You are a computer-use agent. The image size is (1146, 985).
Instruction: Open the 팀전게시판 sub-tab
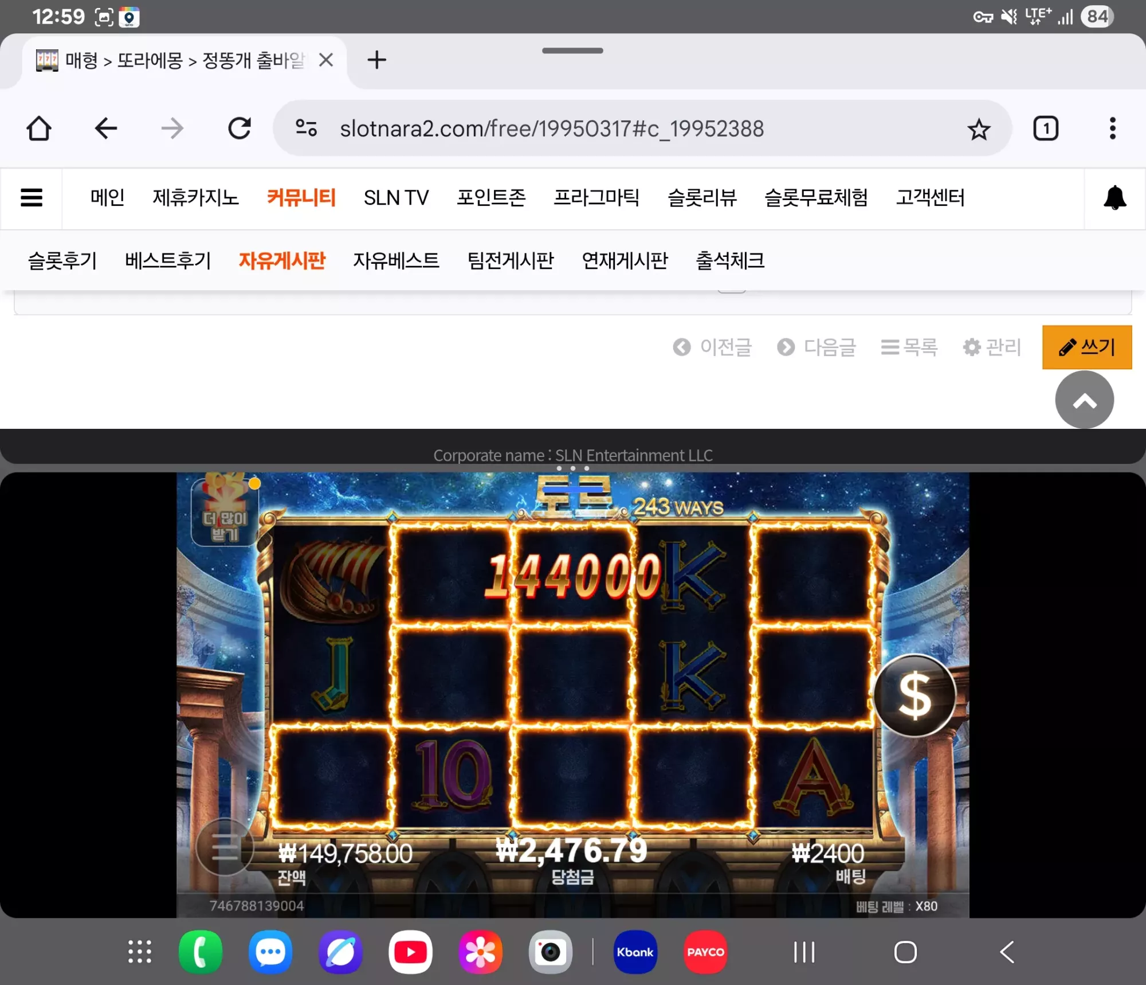coord(511,261)
